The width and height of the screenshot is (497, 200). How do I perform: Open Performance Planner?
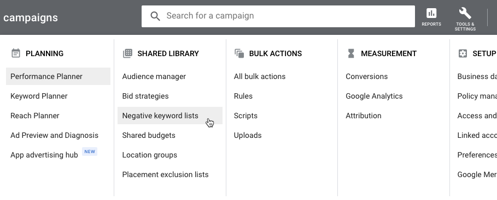pyautogui.click(x=58, y=76)
